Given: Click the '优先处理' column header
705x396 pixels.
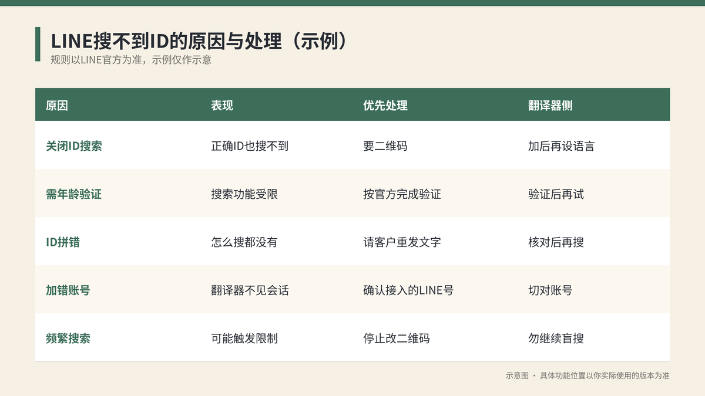Looking at the screenshot, I should (385, 106).
